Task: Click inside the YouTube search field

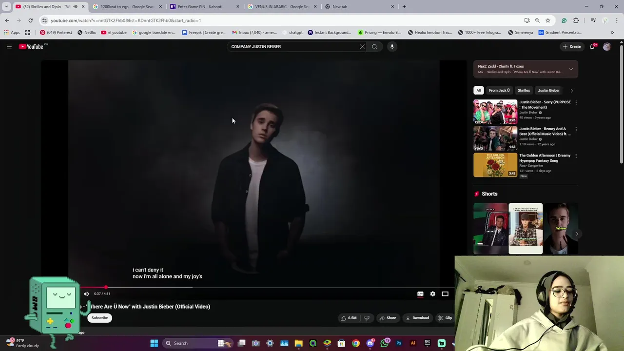Action: [292, 47]
